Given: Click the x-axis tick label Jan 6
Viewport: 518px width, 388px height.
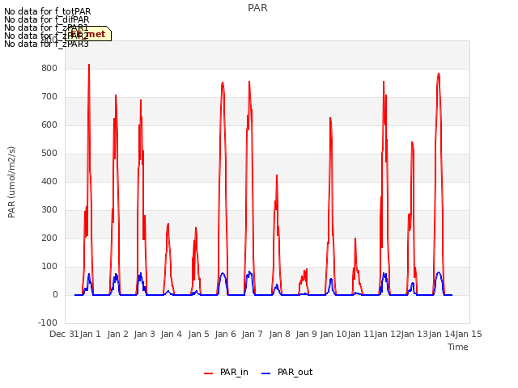Looking at the screenshot, I should tap(225, 334).
